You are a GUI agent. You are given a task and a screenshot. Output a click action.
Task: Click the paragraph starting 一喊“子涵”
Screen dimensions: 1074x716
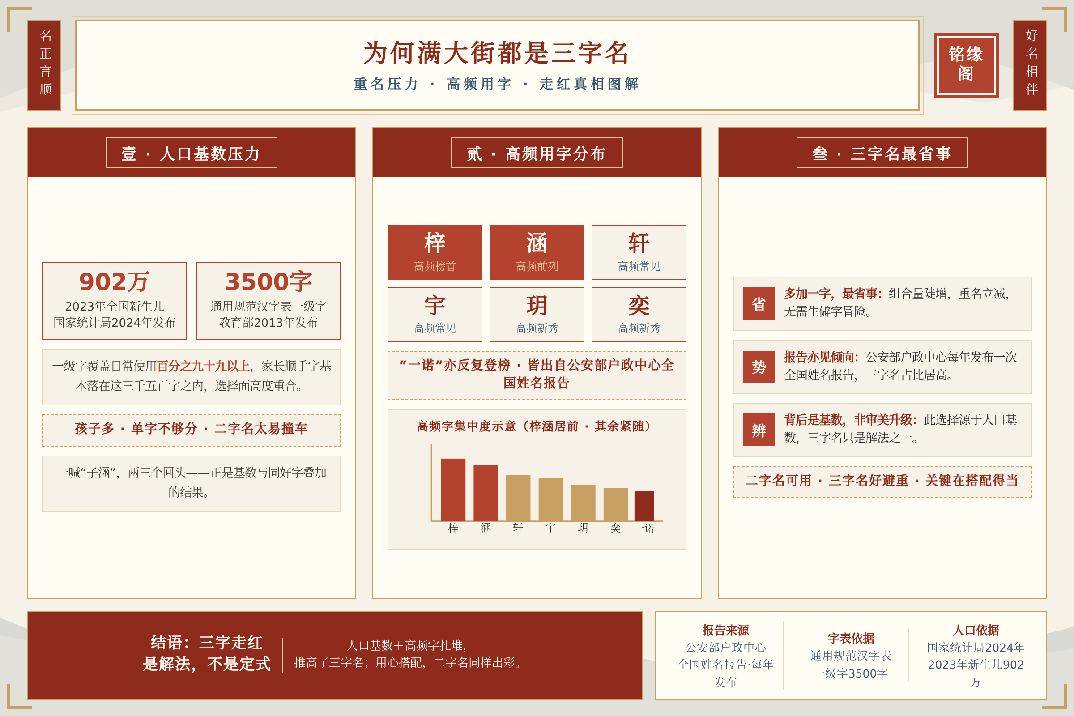click(192, 483)
